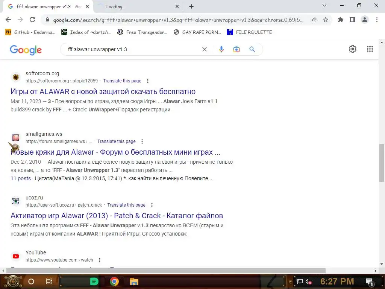
Task: Translate this page for ucoz.ru result
Action: coord(126,205)
